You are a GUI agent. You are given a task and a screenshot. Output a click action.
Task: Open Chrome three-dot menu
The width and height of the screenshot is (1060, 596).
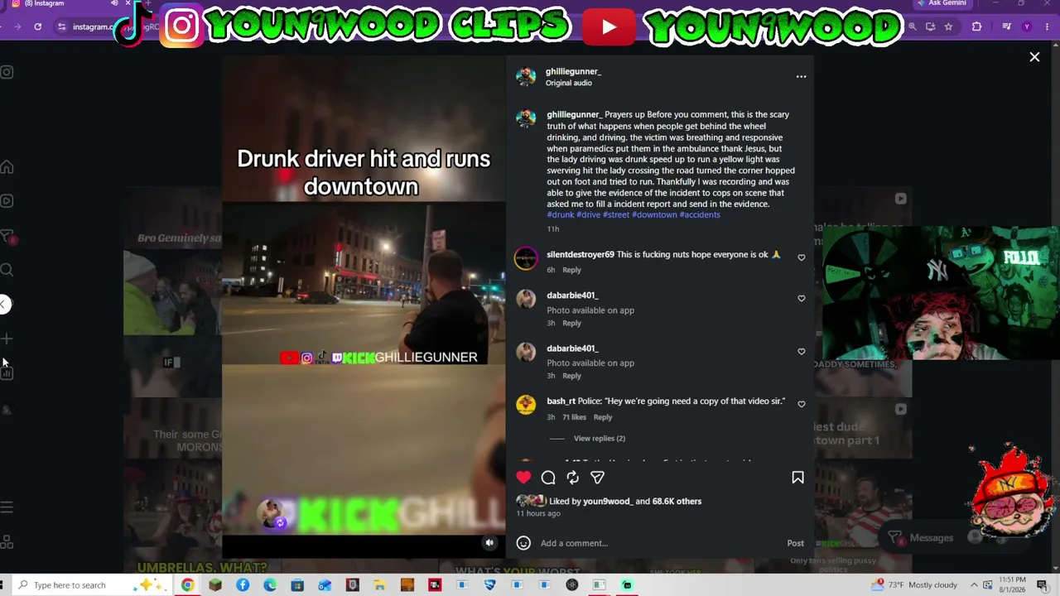[x=1046, y=26]
